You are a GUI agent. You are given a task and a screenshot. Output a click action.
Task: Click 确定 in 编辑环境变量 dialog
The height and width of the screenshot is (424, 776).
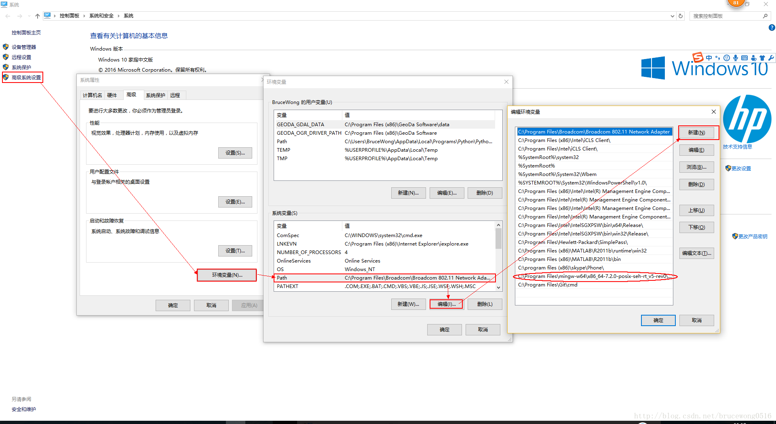[658, 320]
